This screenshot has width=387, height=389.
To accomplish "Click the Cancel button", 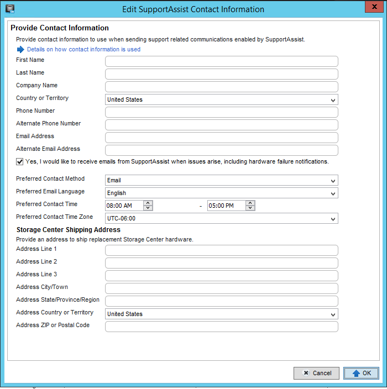I will point(316,373).
